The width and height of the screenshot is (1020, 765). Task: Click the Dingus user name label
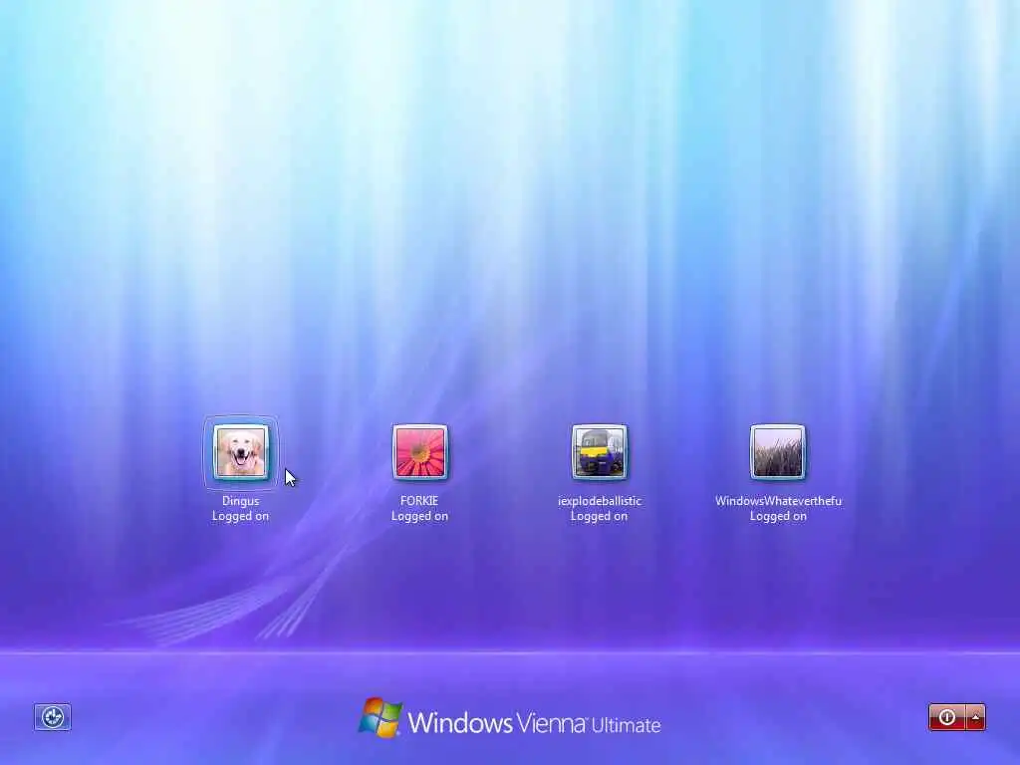241,501
